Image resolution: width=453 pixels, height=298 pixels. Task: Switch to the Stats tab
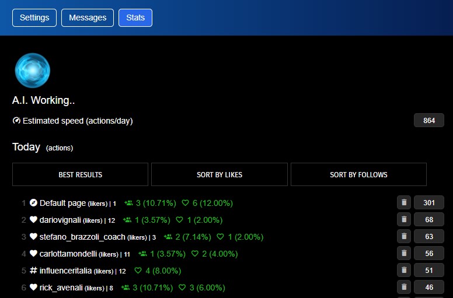135,17
